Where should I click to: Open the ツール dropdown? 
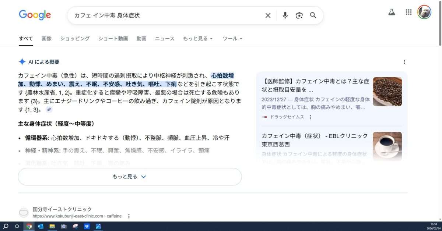[232, 39]
